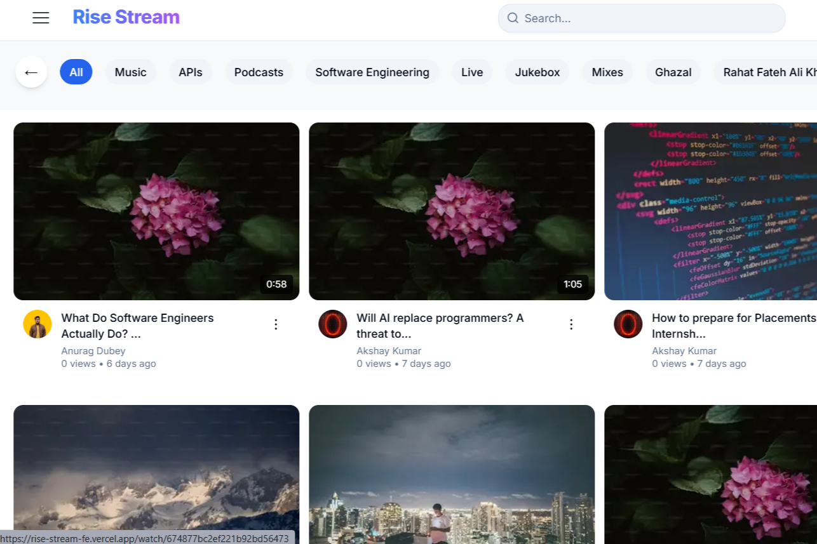
Task: Click avatar beside 'Will AI replace programmers'
Action: coord(333,324)
